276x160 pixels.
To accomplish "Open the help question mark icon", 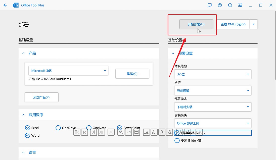I will click(x=220, y=5).
